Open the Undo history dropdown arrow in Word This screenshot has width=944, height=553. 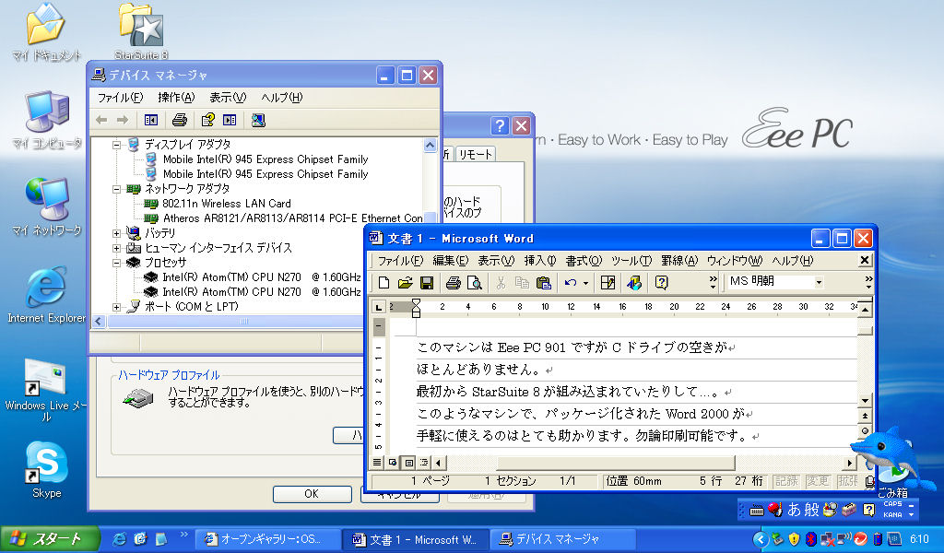click(x=585, y=283)
